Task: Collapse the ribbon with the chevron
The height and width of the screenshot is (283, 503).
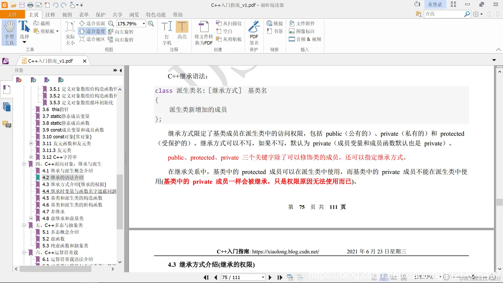Action: coord(499,50)
